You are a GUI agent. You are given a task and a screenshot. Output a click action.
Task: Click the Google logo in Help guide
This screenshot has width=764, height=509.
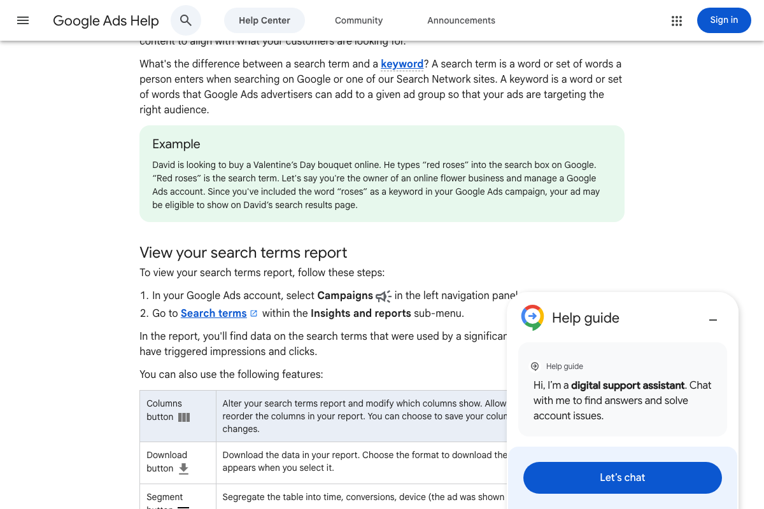click(x=532, y=317)
